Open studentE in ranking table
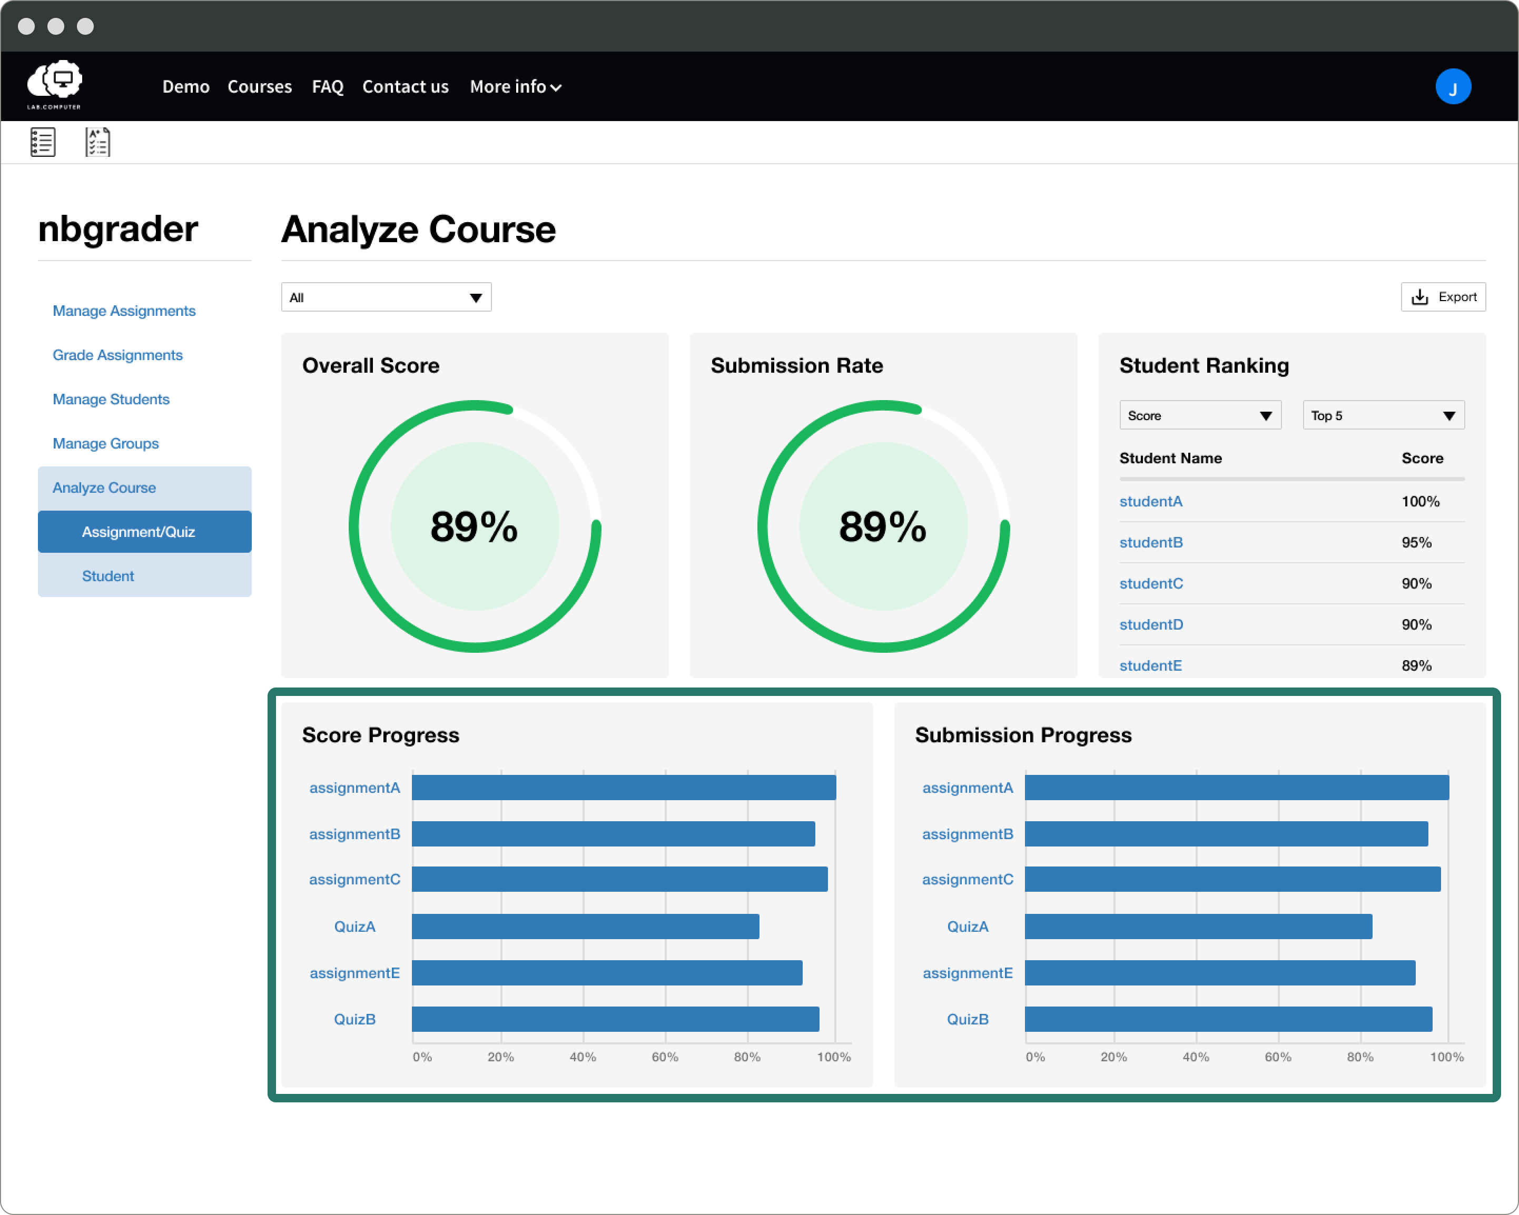This screenshot has width=1519, height=1215. pos(1150,665)
